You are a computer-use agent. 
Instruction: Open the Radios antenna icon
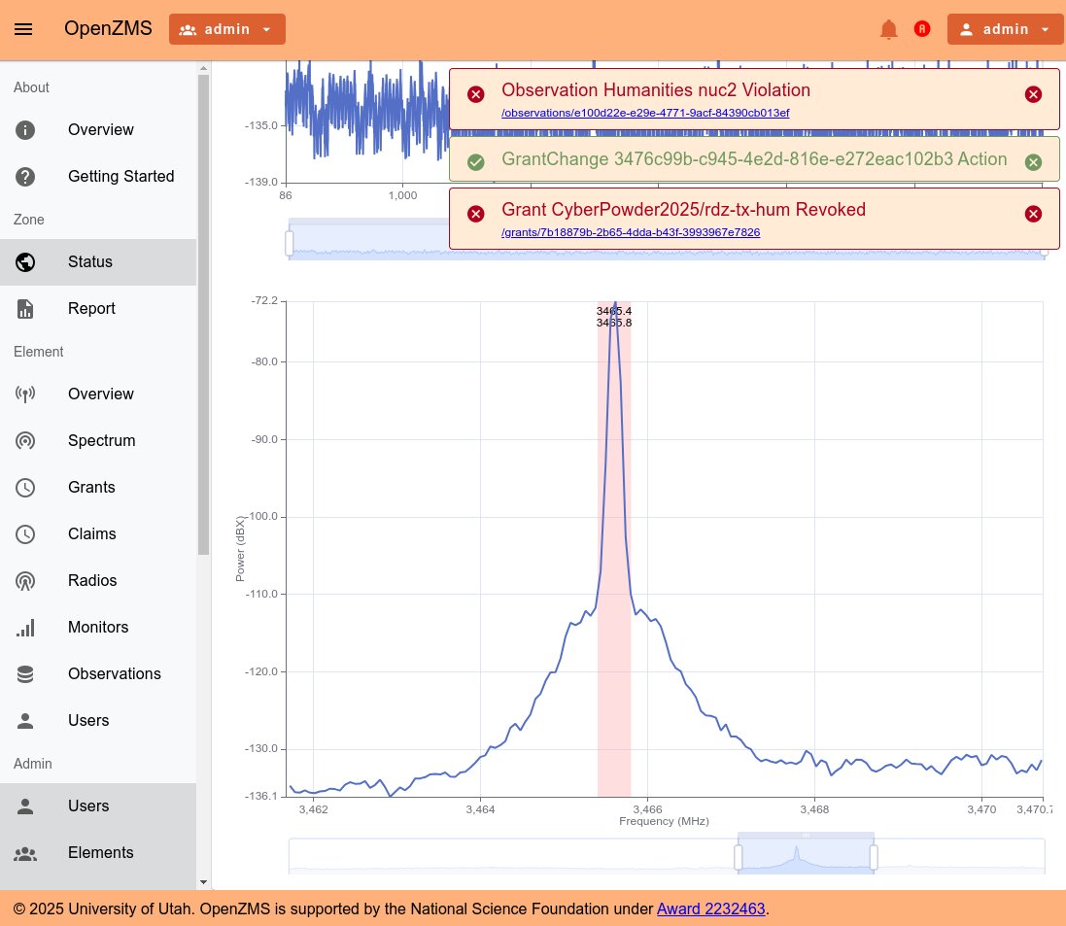(x=25, y=581)
